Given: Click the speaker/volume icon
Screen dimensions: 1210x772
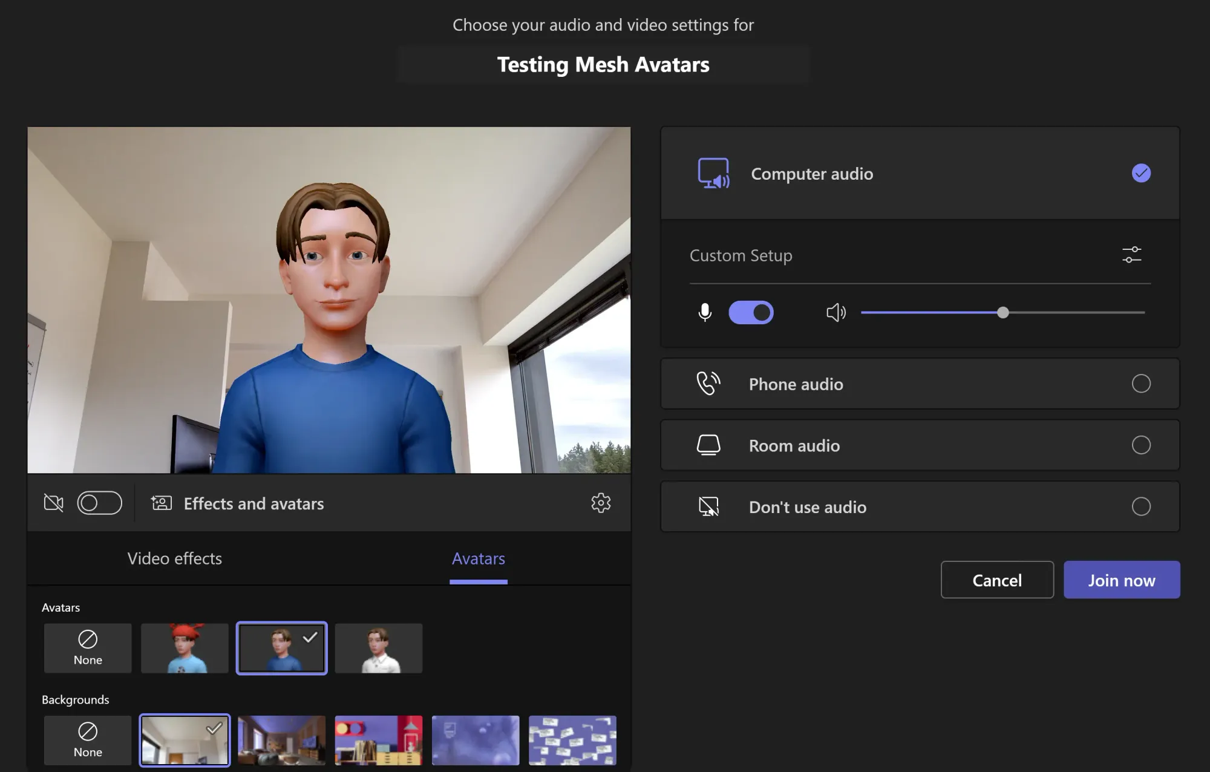Looking at the screenshot, I should pos(835,312).
